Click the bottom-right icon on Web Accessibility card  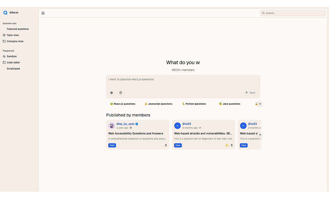tap(166, 145)
